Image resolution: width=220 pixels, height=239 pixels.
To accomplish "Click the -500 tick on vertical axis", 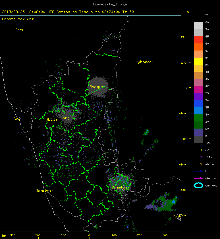I will pyautogui.click(x=182, y=215).
